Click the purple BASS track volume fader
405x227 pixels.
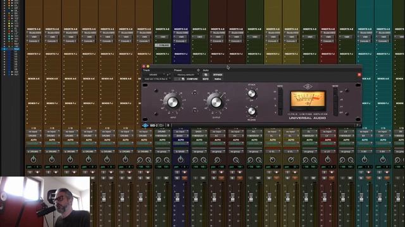tap(177, 197)
